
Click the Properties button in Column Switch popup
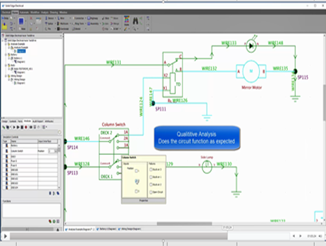(144, 201)
